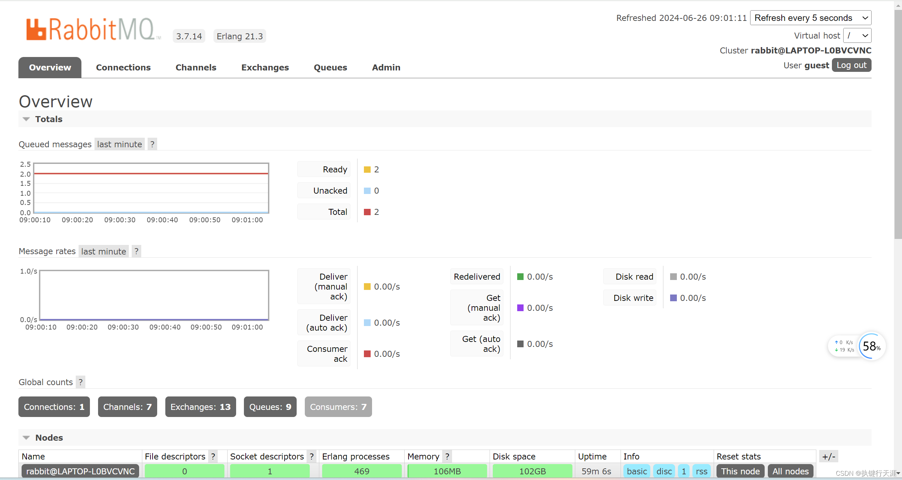Toggle node table columns with +/-
This screenshot has width=902, height=480.
click(x=829, y=457)
